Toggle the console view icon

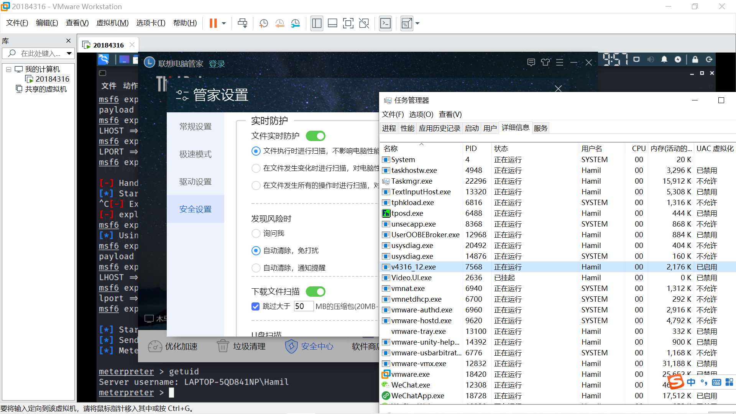pyautogui.click(x=385, y=23)
